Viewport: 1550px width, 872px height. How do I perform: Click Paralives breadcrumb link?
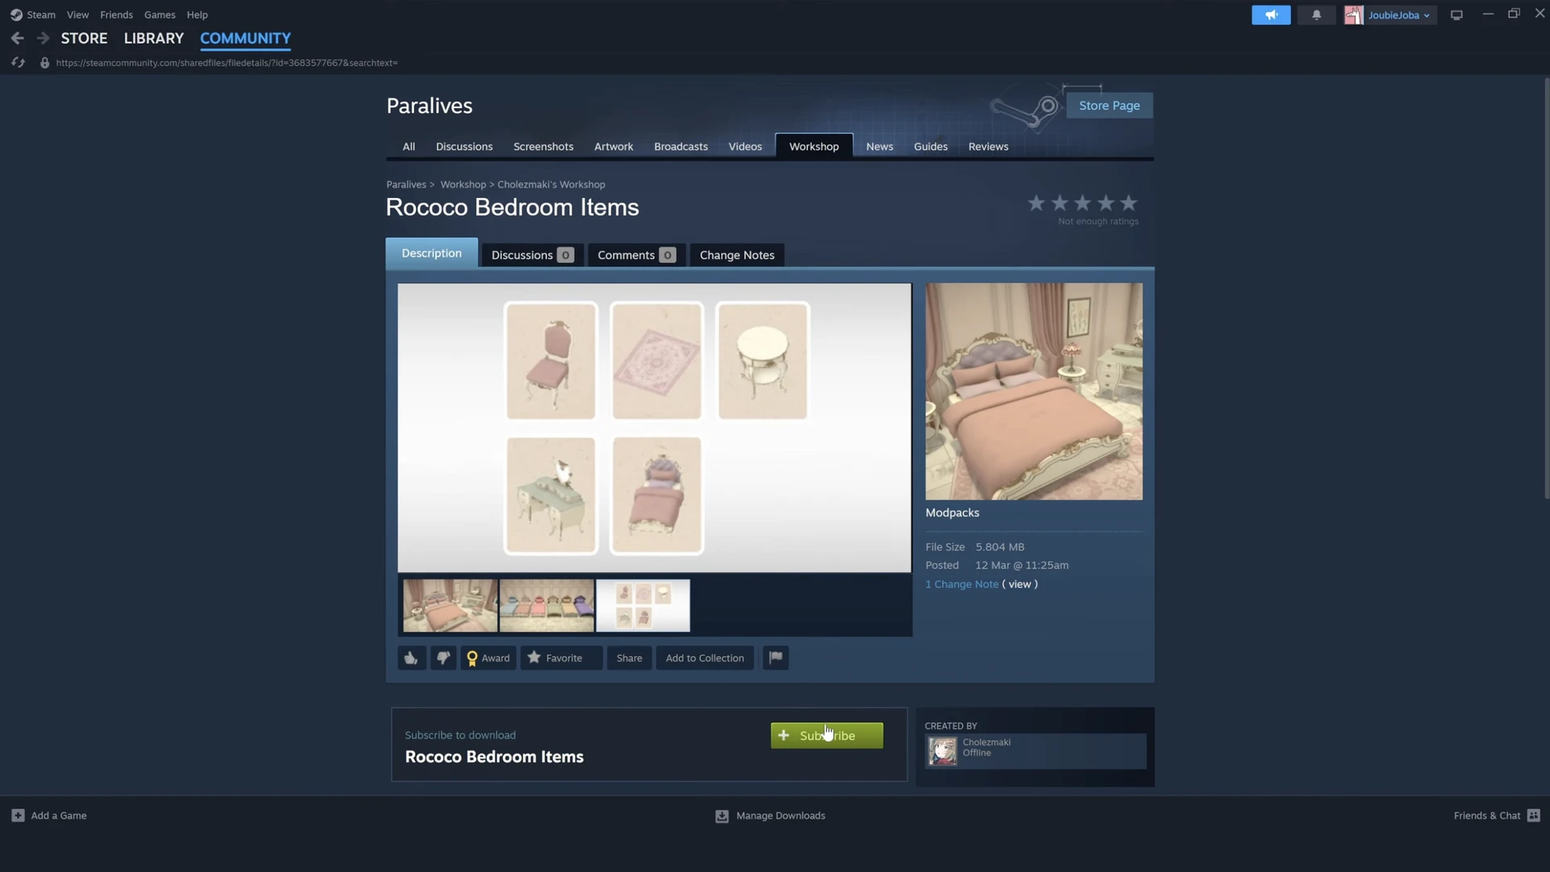(x=406, y=185)
